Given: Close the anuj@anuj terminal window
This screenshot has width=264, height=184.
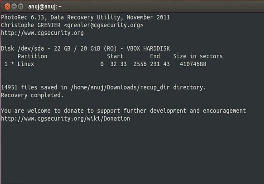Looking at the screenshot, I should pyautogui.click(x=8, y=6).
